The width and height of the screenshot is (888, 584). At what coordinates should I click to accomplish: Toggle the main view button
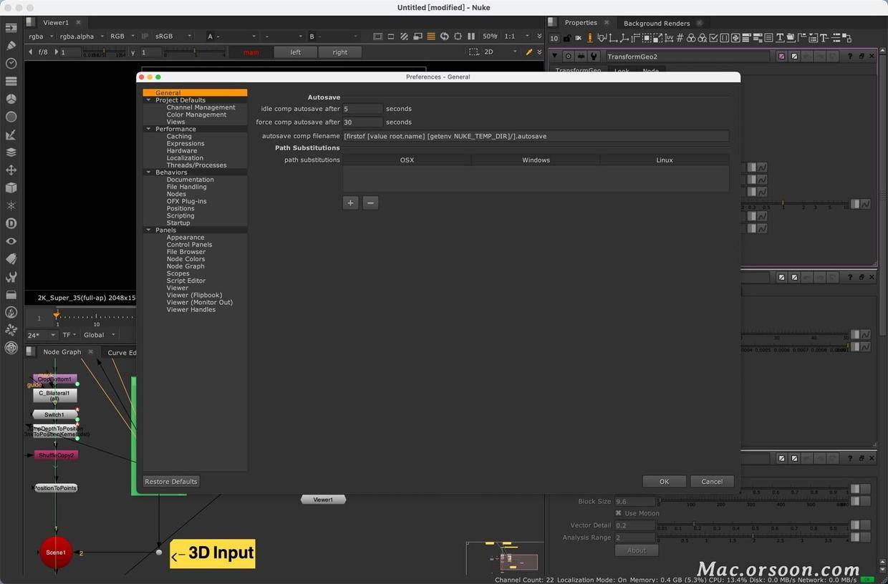[x=251, y=52]
